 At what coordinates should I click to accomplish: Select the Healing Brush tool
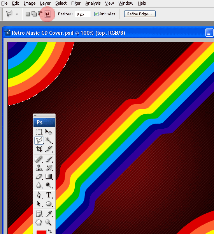pyautogui.click(x=39, y=160)
